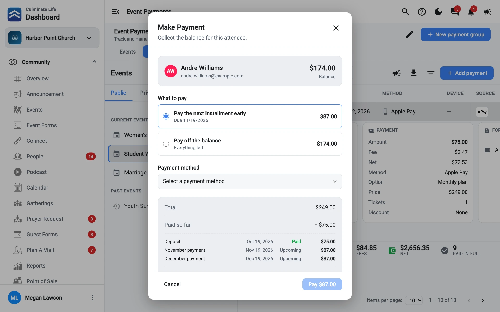
Task: Select Pay the next installment early option
Action: click(x=250, y=116)
